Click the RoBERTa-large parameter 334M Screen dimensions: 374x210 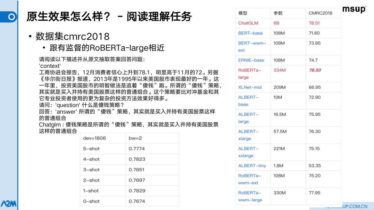point(279,70)
